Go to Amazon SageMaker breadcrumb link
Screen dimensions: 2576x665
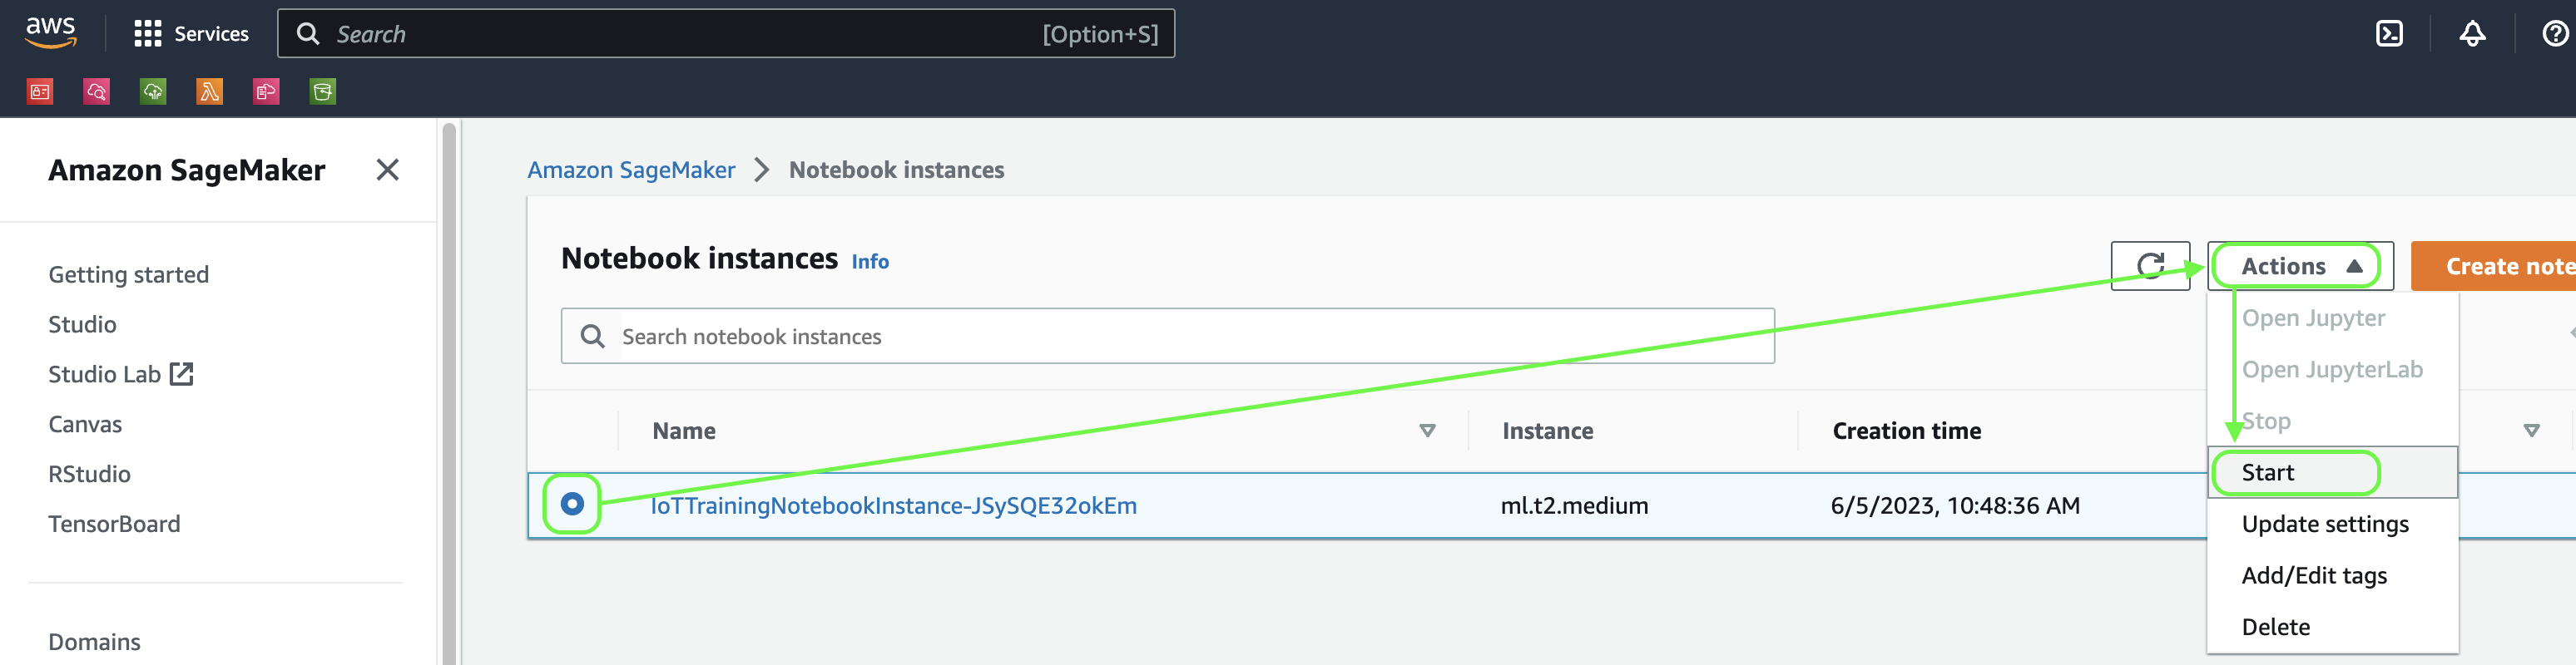click(631, 170)
